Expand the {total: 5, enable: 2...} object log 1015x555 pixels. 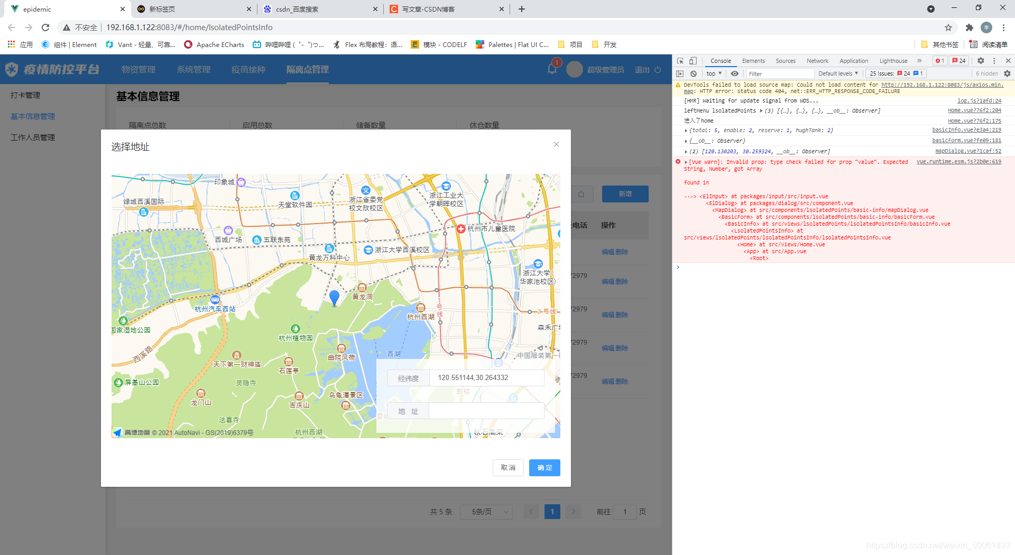coord(686,131)
